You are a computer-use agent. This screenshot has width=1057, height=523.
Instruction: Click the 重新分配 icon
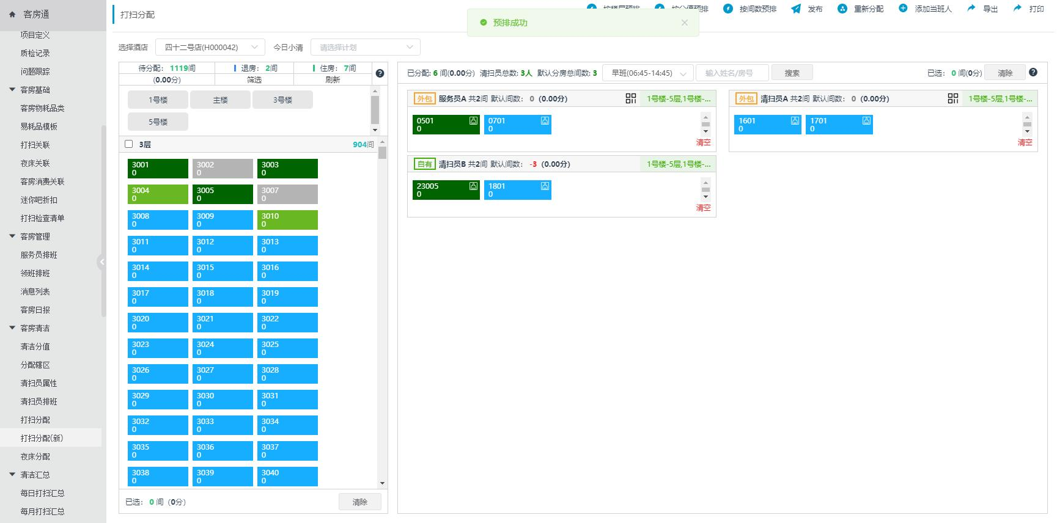click(x=842, y=9)
